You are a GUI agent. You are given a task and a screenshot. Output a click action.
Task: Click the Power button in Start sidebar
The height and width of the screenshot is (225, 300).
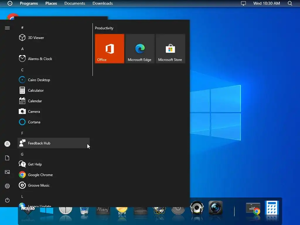[7, 200]
